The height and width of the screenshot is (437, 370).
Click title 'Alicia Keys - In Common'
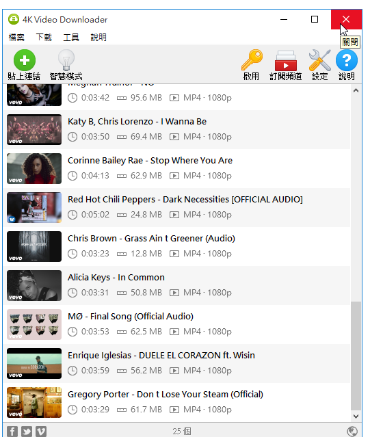(116, 278)
